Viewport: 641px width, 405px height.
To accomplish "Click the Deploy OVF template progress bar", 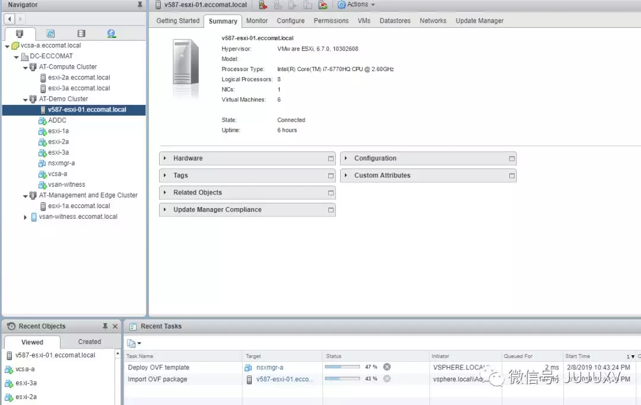I will click(342, 367).
